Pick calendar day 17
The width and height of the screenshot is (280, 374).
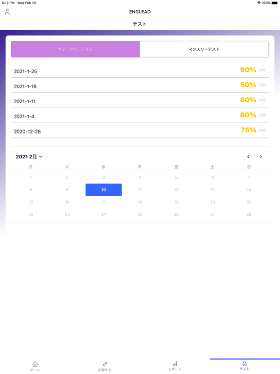coord(104,202)
